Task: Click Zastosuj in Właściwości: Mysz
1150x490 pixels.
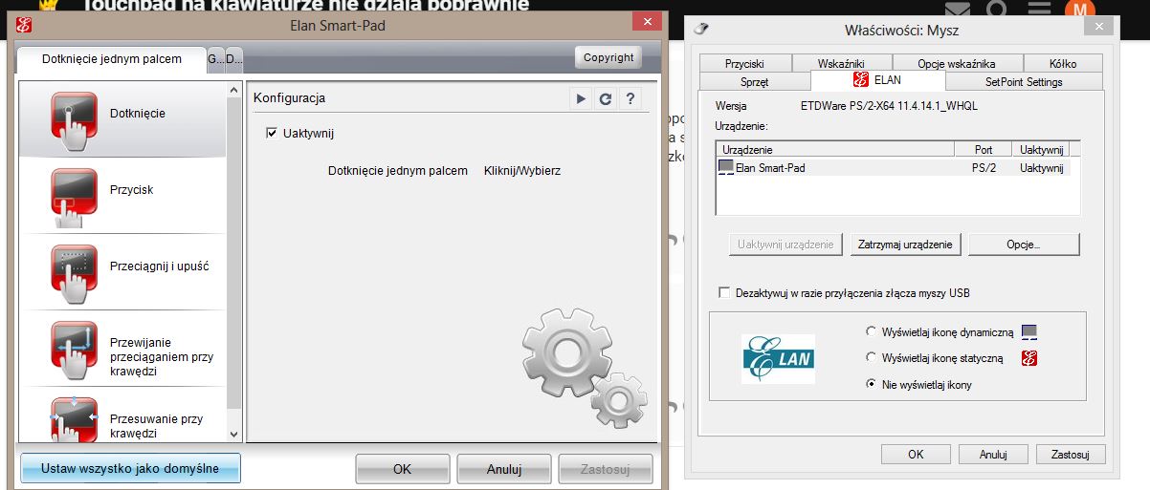Action: pos(1071,455)
